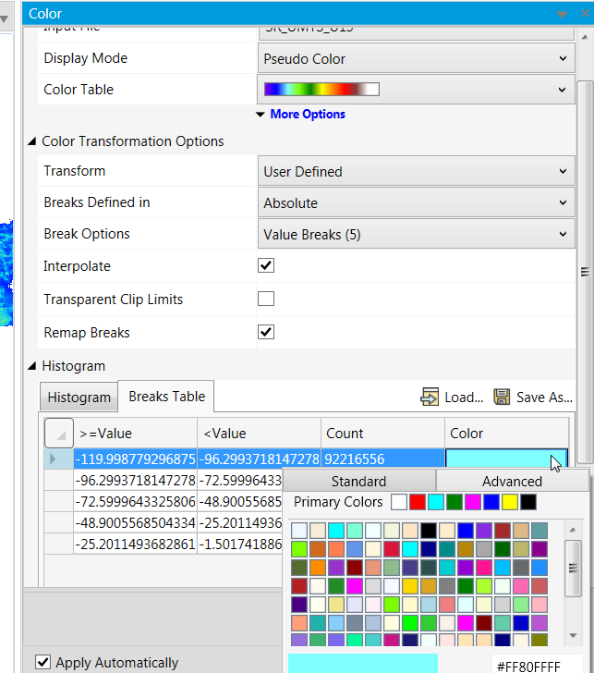Image resolution: width=594 pixels, height=673 pixels.
Task: Collapse the Color Transformation Options section
Action: click(33, 141)
